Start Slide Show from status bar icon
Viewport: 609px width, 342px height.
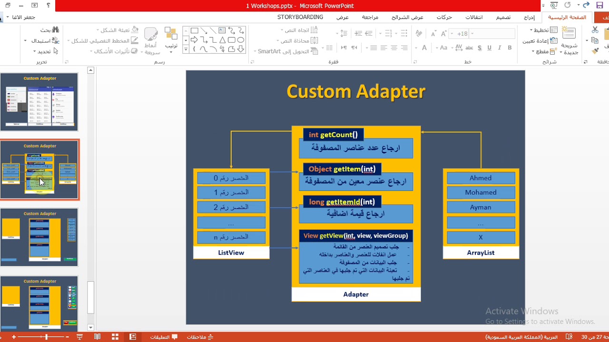click(x=79, y=337)
